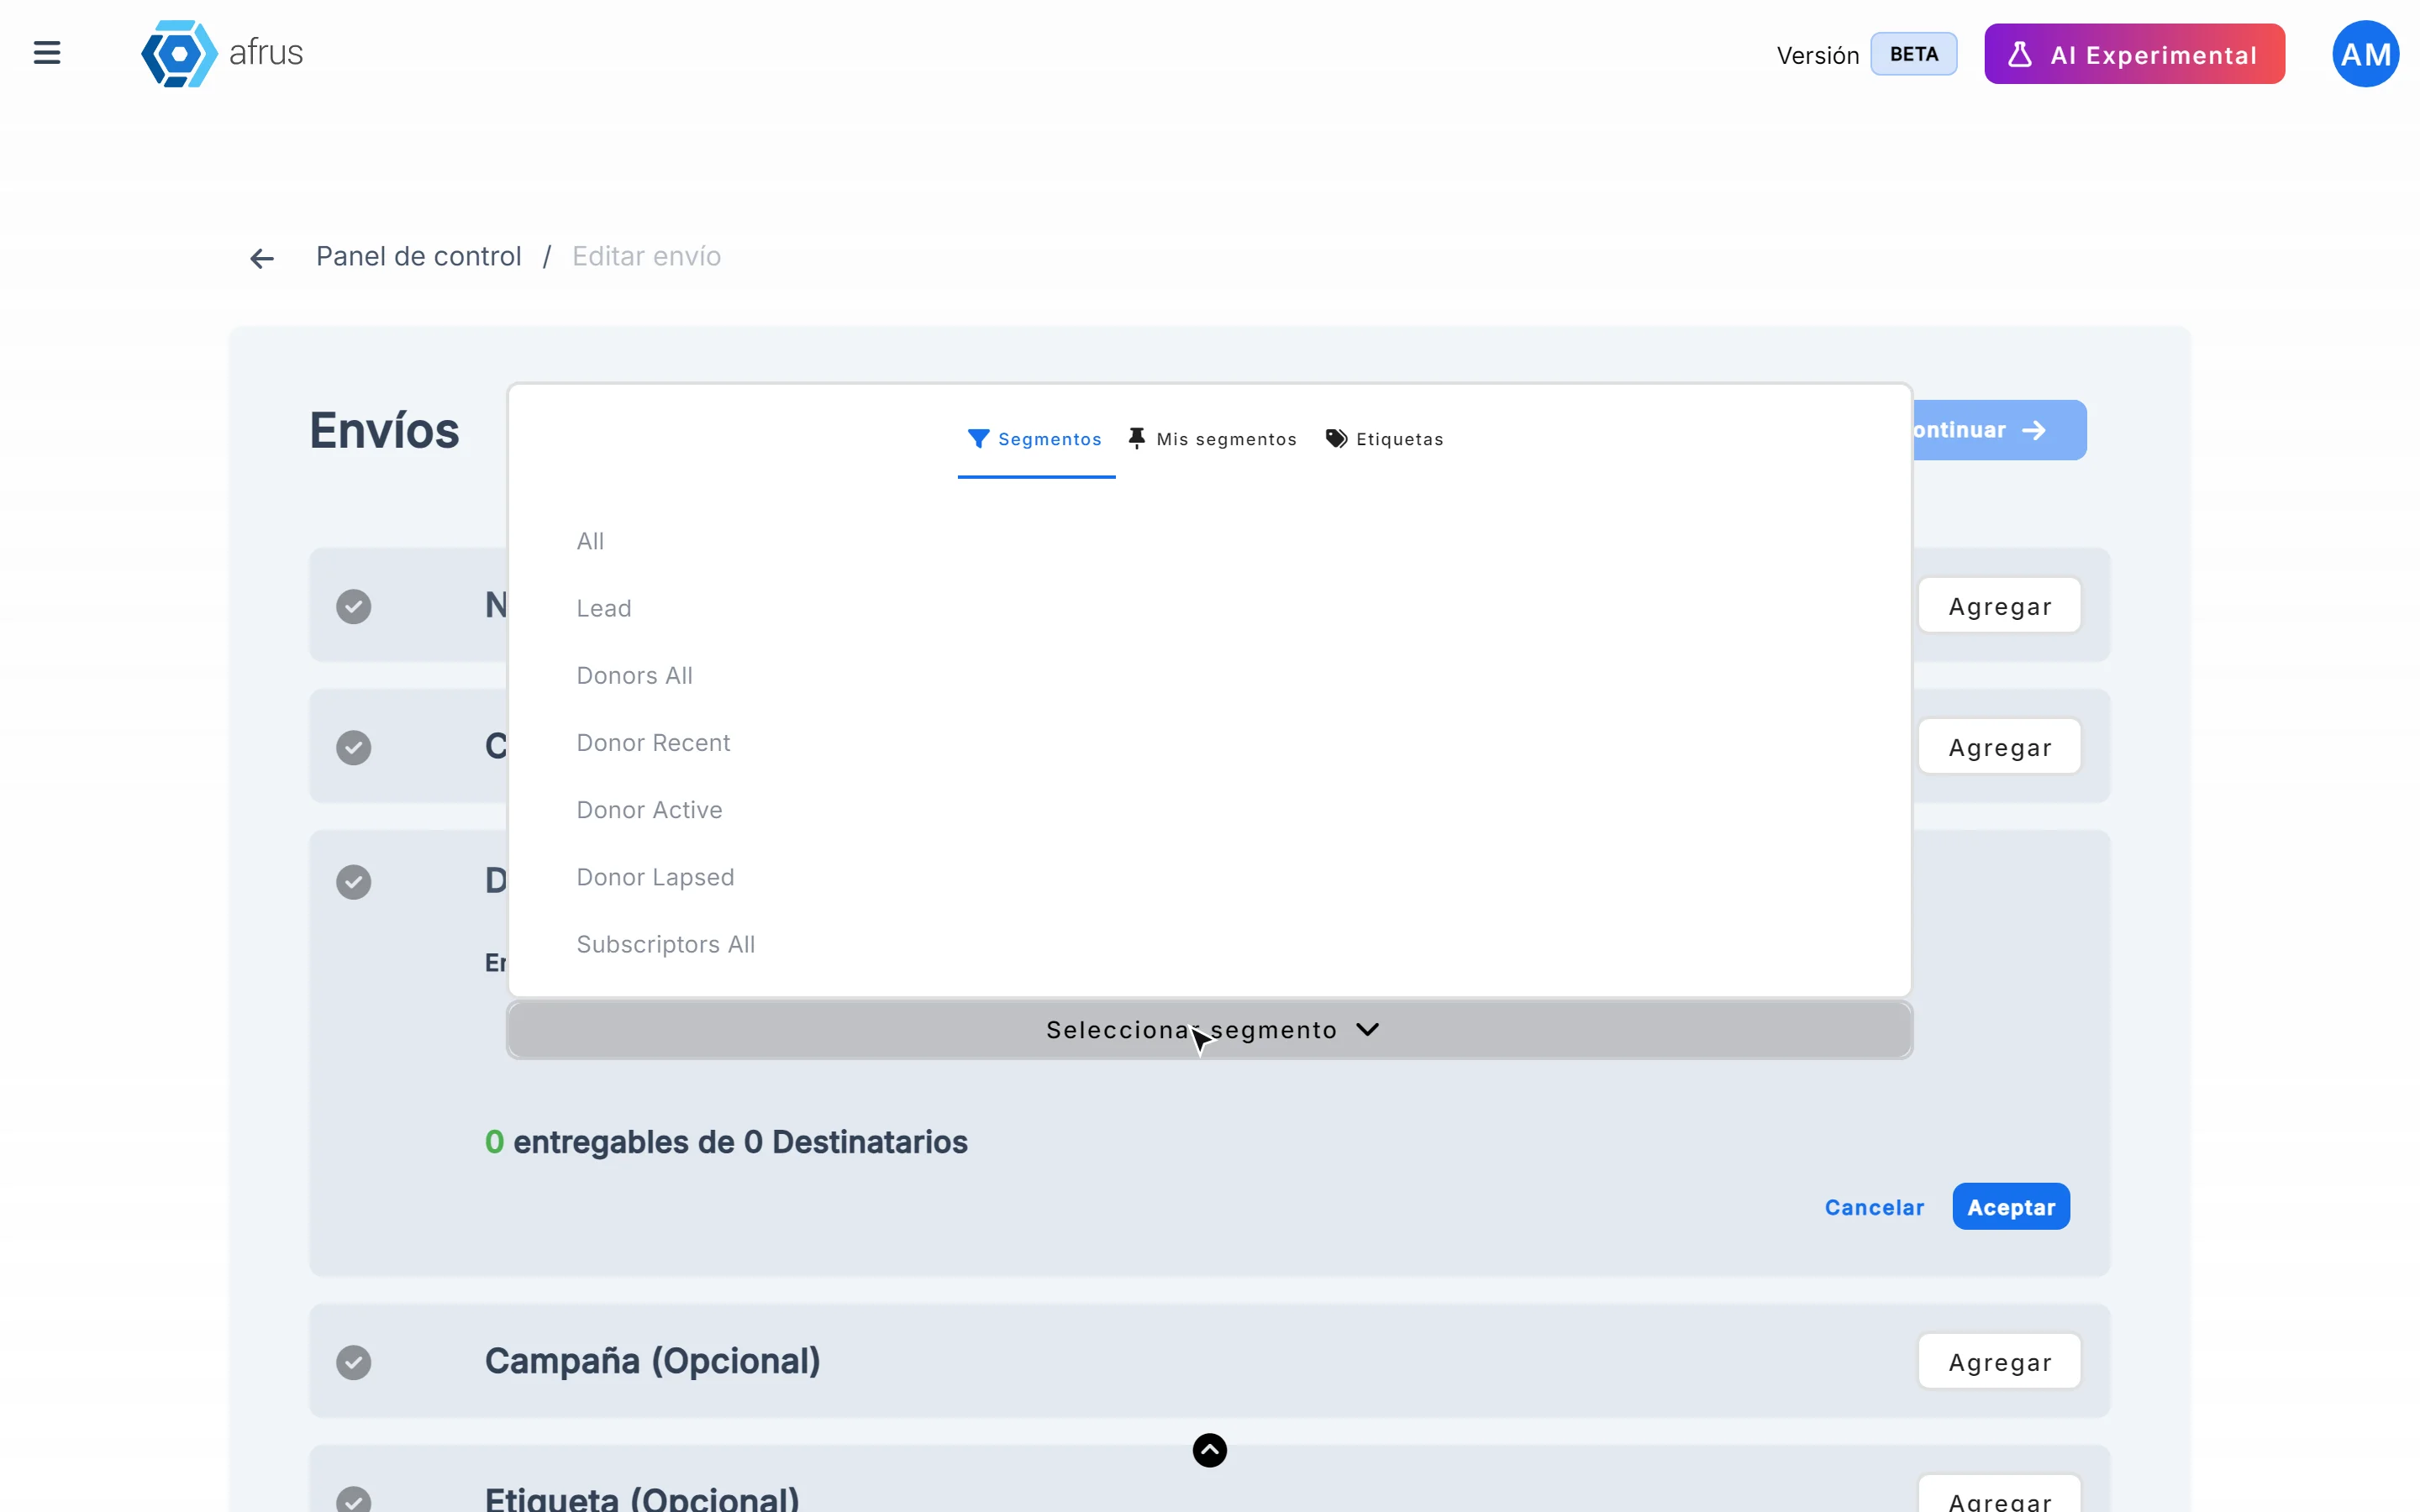Switch to the Mis segmentos tab
This screenshot has width=2420, height=1512.
(x=1212, y=439)
